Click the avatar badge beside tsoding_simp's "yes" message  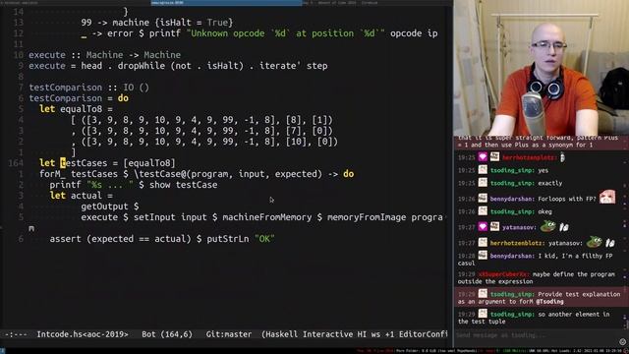point(483,170)
